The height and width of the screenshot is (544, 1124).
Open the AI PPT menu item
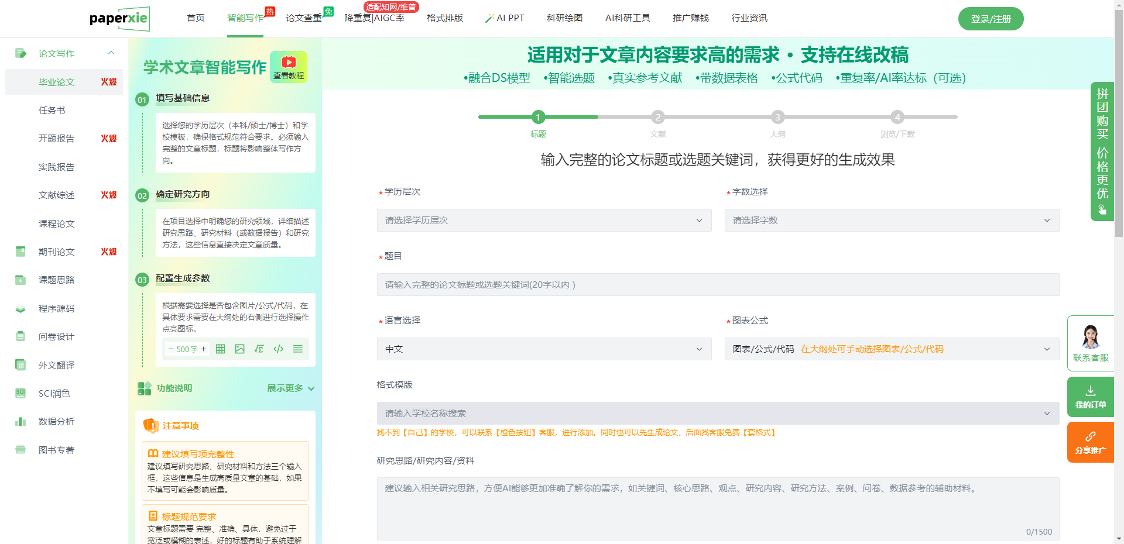click(505, 18)
